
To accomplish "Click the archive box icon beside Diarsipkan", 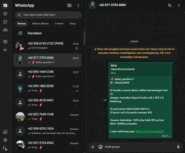I will coord(20,33).
